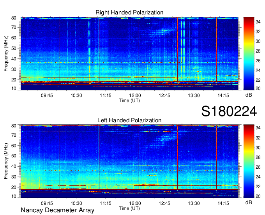Screen dimensions: 265x215
Task: Click 80 MHz tick of Left Handed plot
Action: tap(14, 126)
